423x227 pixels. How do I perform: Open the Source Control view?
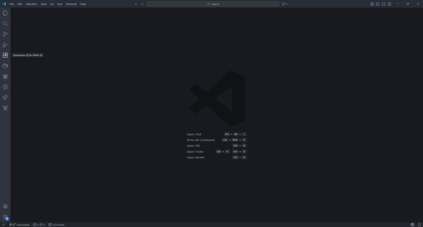5,34
